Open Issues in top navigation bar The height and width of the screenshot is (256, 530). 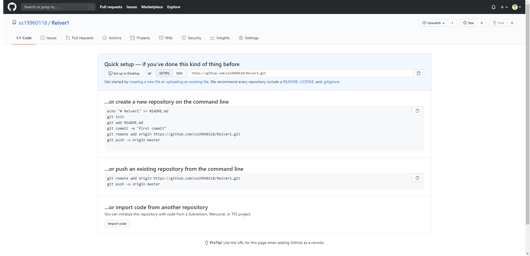click(x=132, y=7)
